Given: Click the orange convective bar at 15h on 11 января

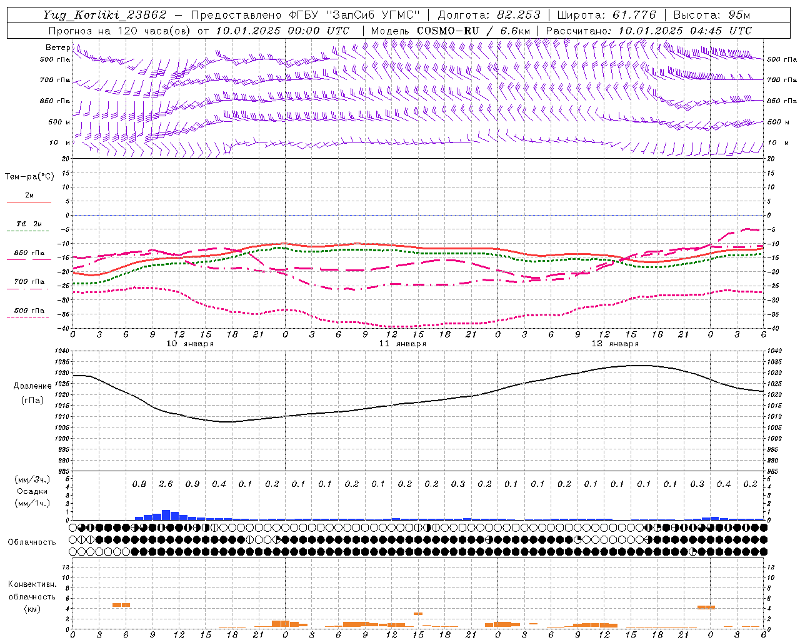Looking at the screenshot, I should 418,614.
